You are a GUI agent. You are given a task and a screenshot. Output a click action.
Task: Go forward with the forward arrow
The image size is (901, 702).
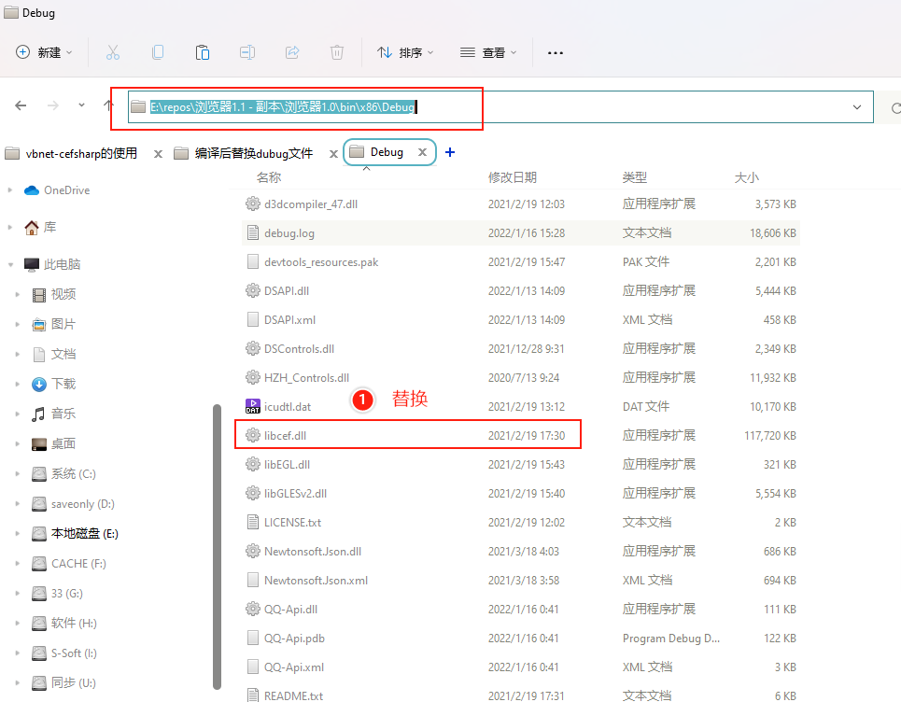point(53,105)
